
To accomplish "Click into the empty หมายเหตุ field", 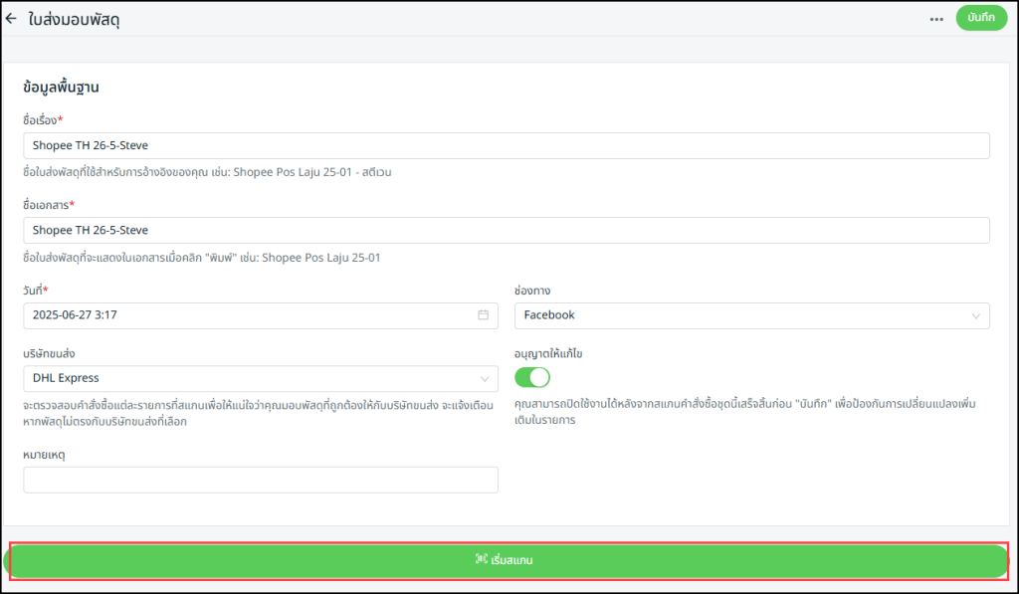I will (x=260, y=480).
